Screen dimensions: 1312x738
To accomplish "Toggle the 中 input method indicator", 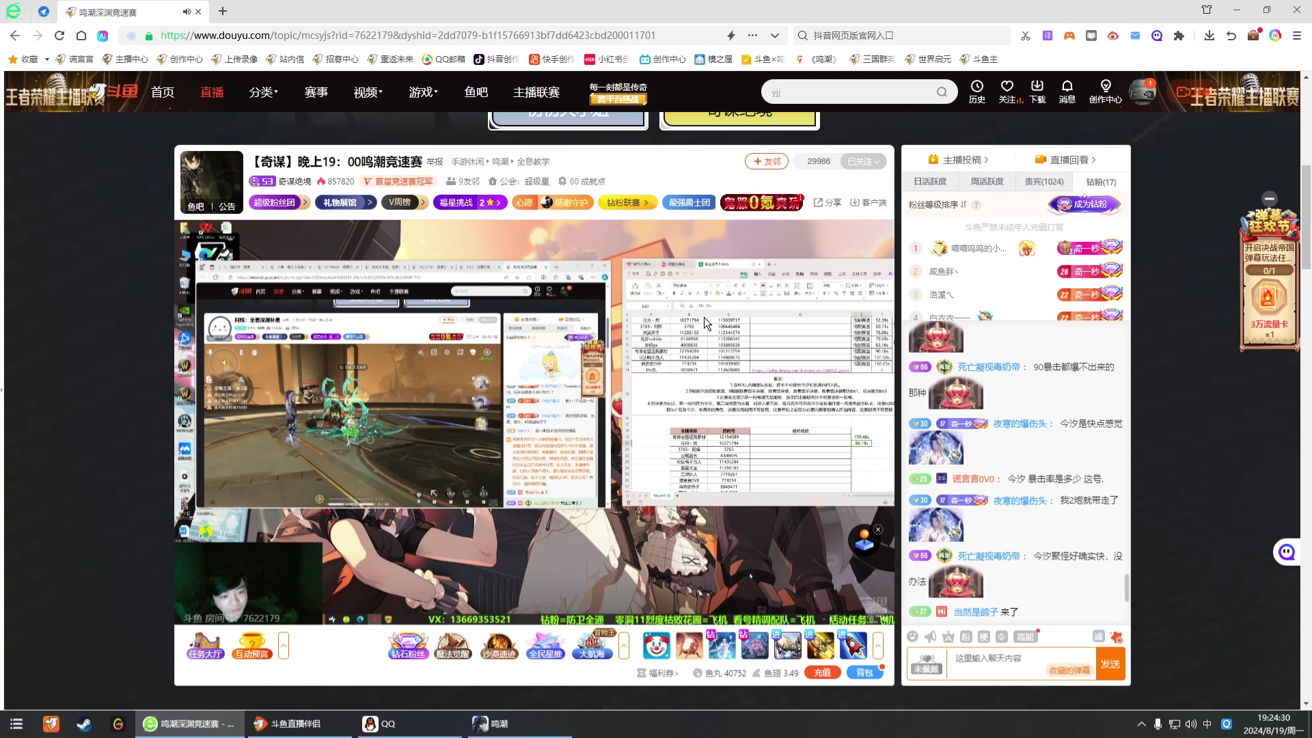I will click(1207, 724).
